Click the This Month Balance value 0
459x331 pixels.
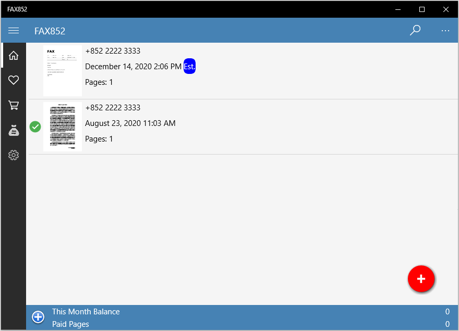click(x=448, y=312)
